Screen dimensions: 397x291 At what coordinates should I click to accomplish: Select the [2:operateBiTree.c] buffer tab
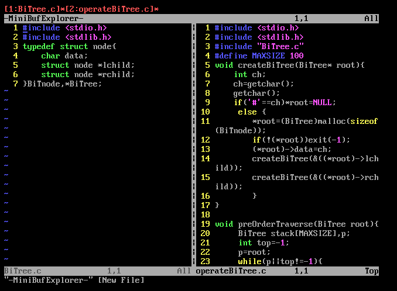click(110, 9)
